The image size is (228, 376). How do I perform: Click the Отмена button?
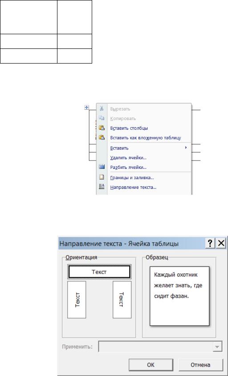click(x=200, y=365)
